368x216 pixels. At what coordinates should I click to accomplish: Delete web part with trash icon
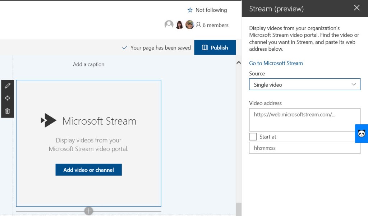point(8,111)
